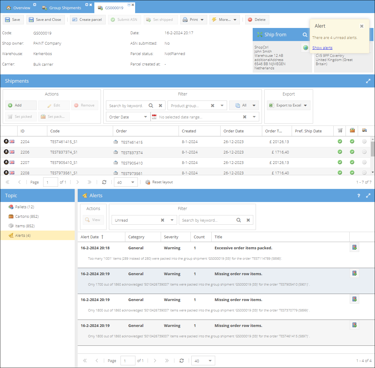Click the shipments vertical scrollbar
Screen dimensions: 375x368
coord(373,149)
